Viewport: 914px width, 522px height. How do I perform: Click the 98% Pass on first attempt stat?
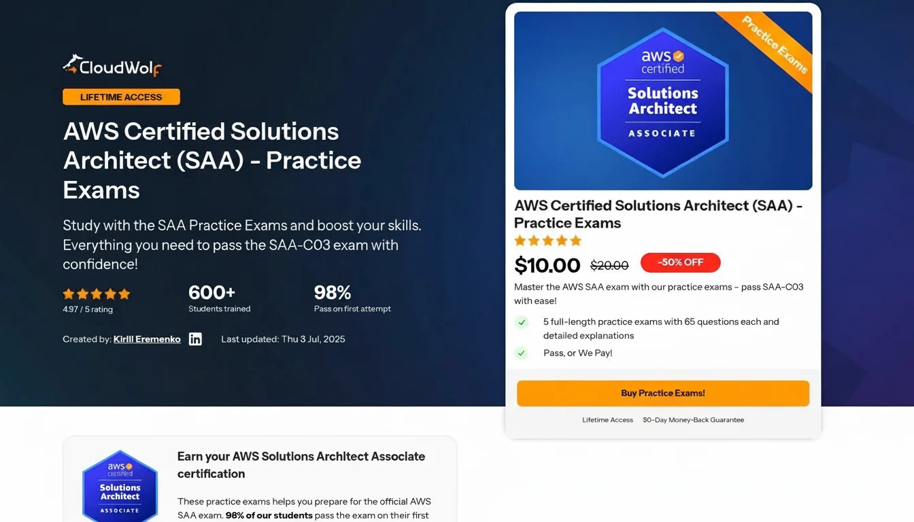(x=352, y=298)
